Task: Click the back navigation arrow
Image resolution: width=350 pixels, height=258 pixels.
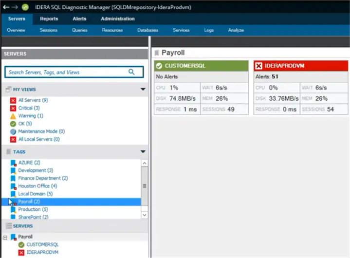Action: click(x=6, y=7)
